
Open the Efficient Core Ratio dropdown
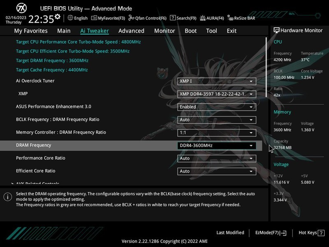(217, 171)
